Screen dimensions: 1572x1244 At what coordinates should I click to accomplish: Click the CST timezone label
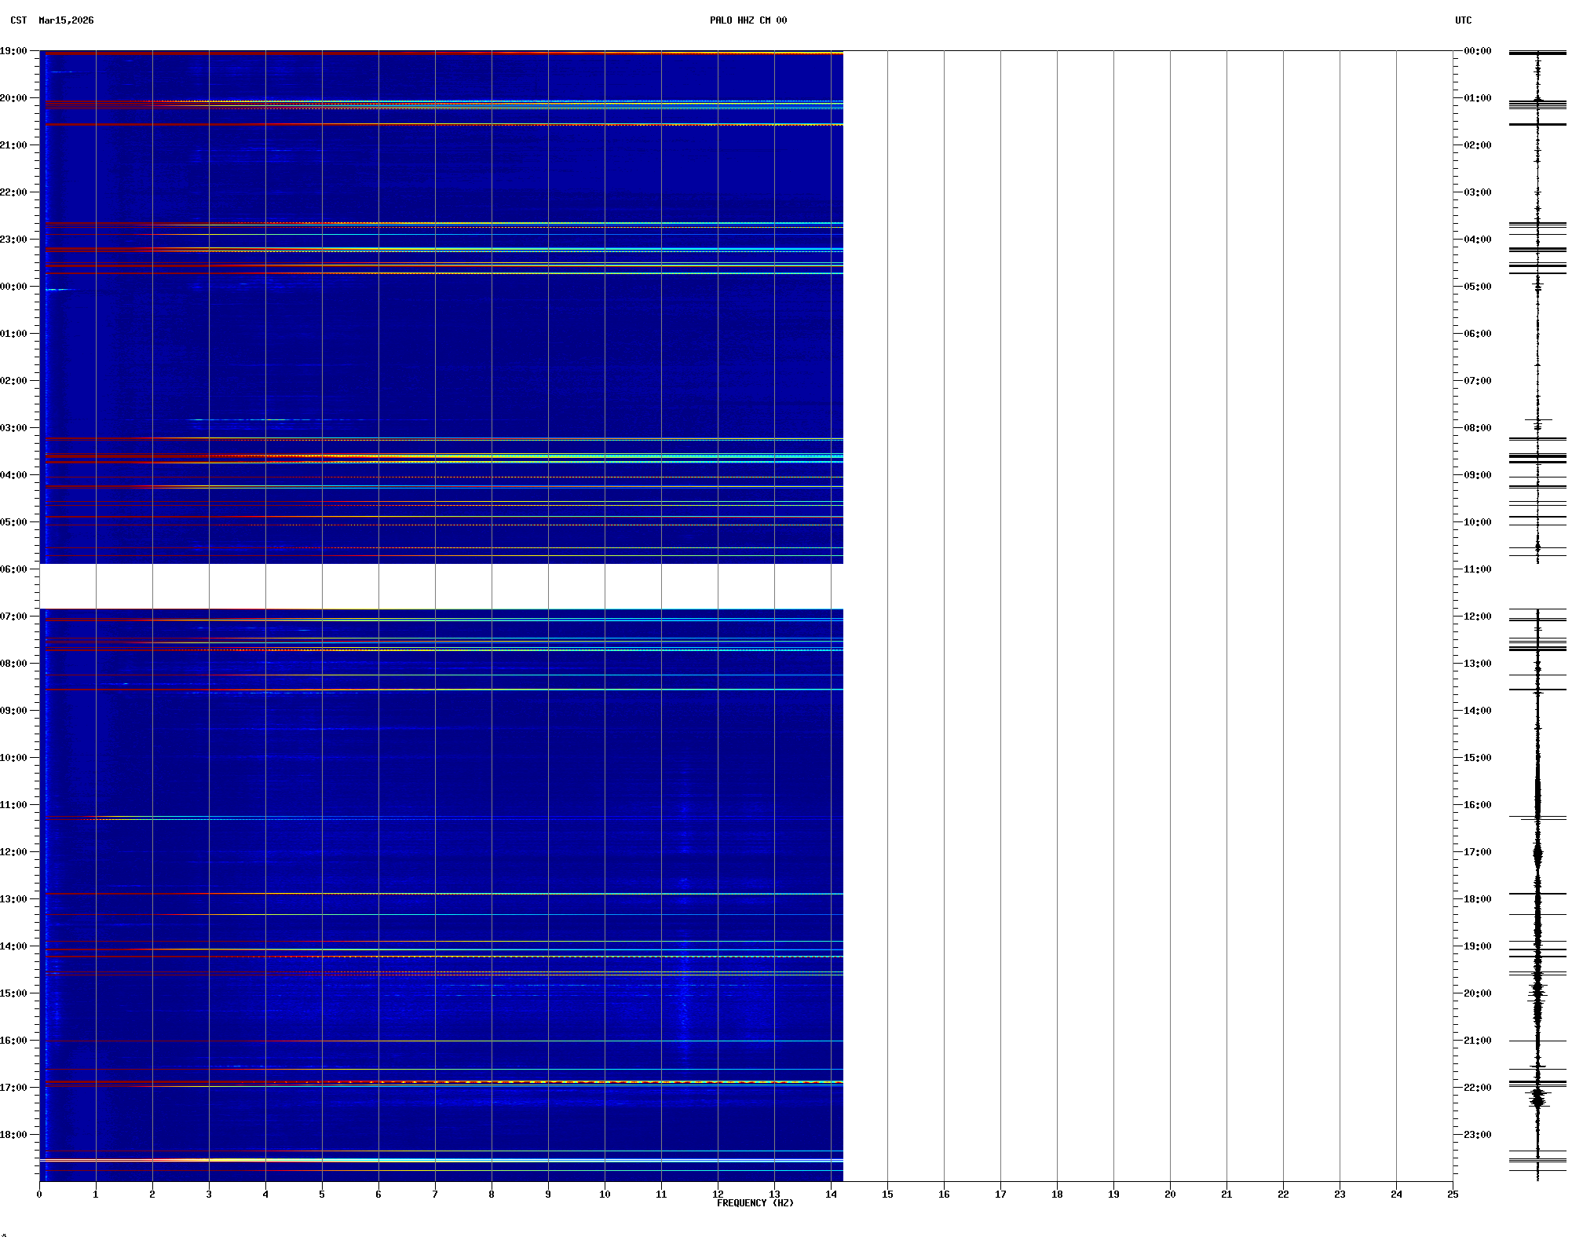coord(18,20)
